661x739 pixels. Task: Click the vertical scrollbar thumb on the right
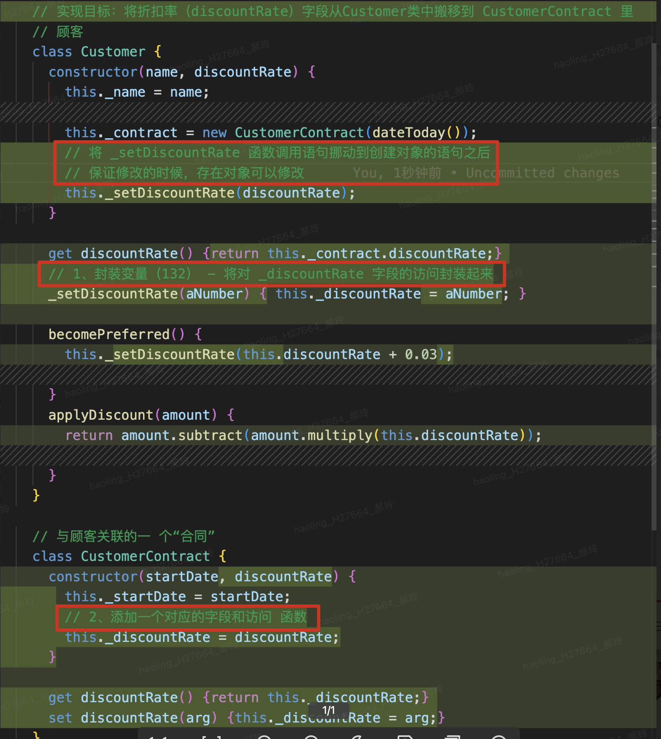point(654,287)
